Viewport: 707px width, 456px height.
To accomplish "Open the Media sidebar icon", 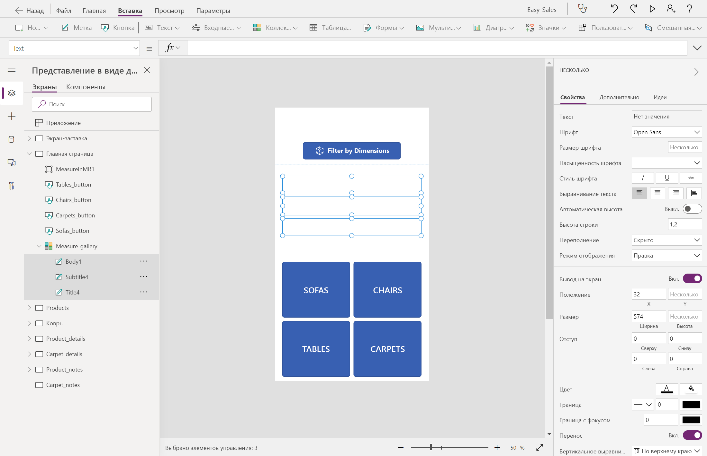I will click(12, 162).
